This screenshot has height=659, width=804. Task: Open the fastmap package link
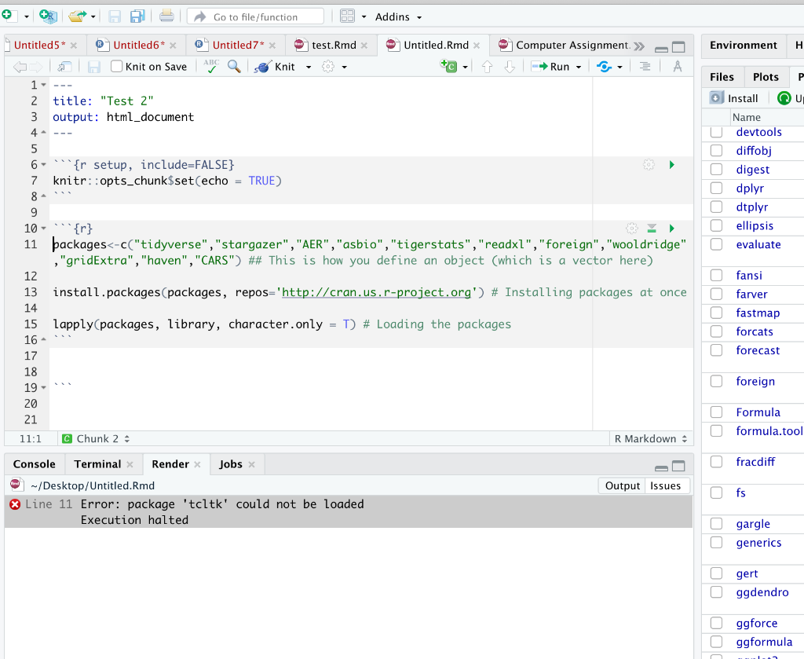click(x=758, y=313)
